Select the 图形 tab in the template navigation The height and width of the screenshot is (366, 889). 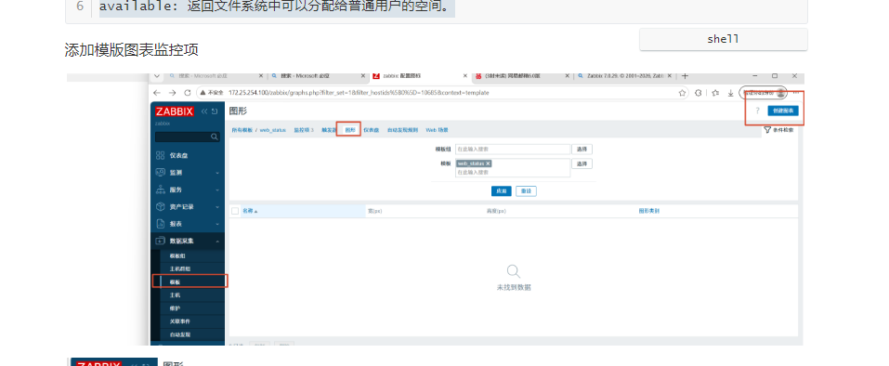click(x=349, y=130)
